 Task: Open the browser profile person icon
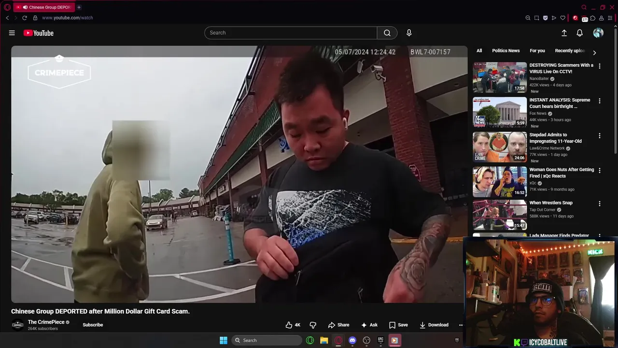(601, 18)
